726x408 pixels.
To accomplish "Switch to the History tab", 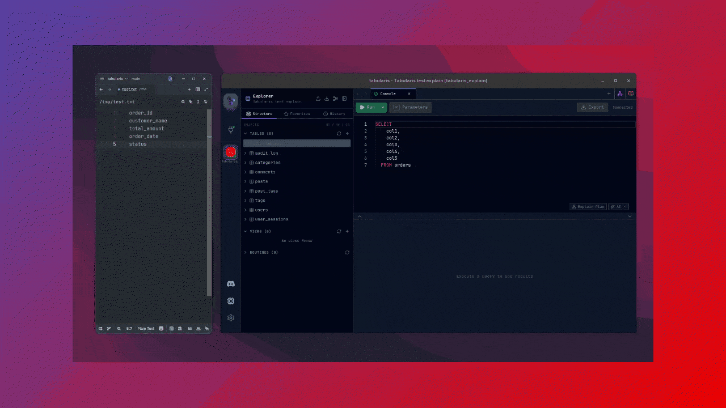I will 334,114.
